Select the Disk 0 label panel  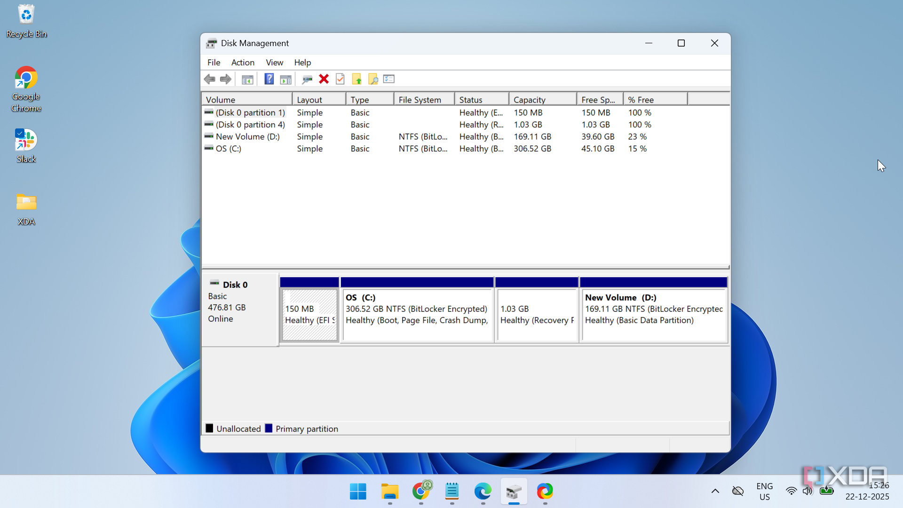(240, 310)
